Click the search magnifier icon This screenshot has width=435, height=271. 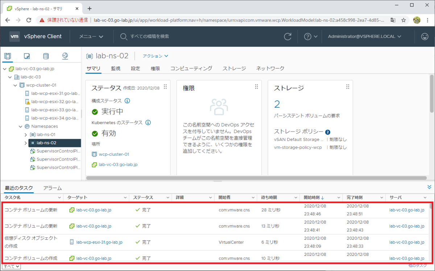(x=124, y=36)
